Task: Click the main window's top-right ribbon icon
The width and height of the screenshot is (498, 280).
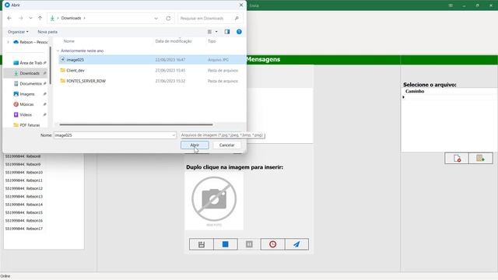Action: (451, 5)
